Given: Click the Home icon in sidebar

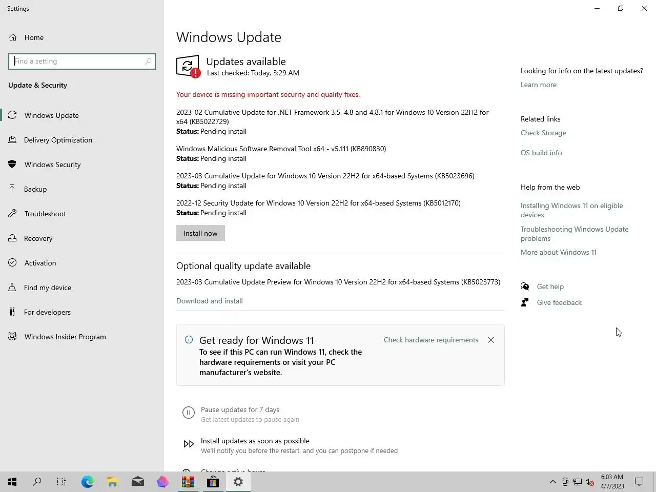Looking at the screenshot, I should [13, 37].
